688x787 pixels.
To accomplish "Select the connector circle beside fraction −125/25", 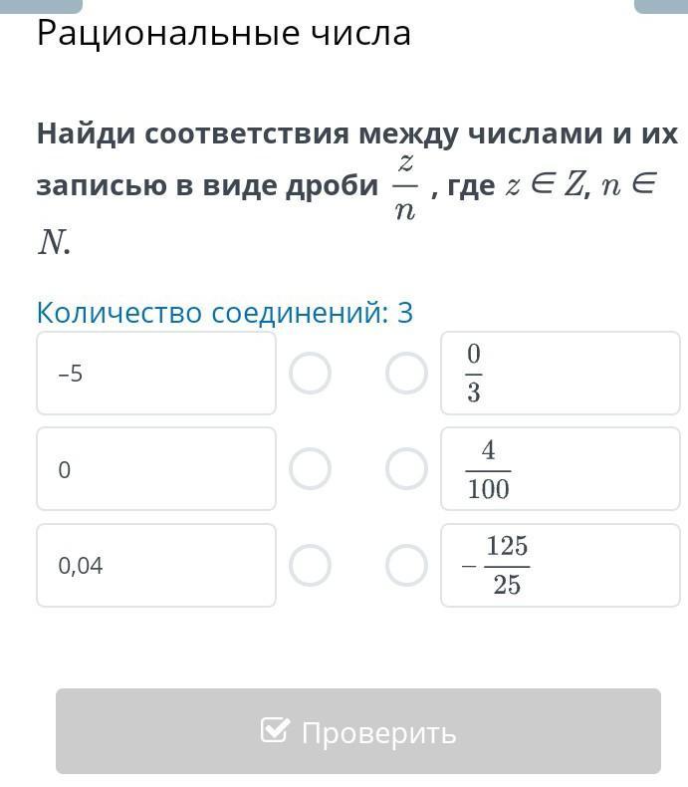I will (x=406, y=566).
